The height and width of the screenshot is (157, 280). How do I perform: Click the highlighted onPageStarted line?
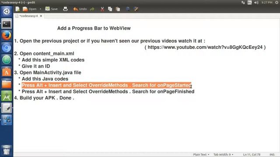106,85
